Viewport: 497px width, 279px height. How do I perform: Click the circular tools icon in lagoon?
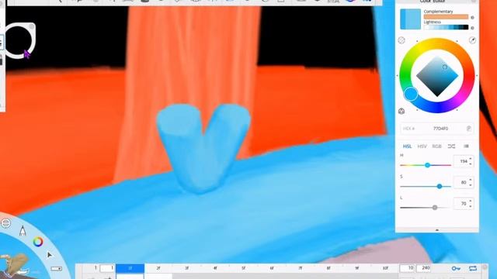tap(5, 223)
